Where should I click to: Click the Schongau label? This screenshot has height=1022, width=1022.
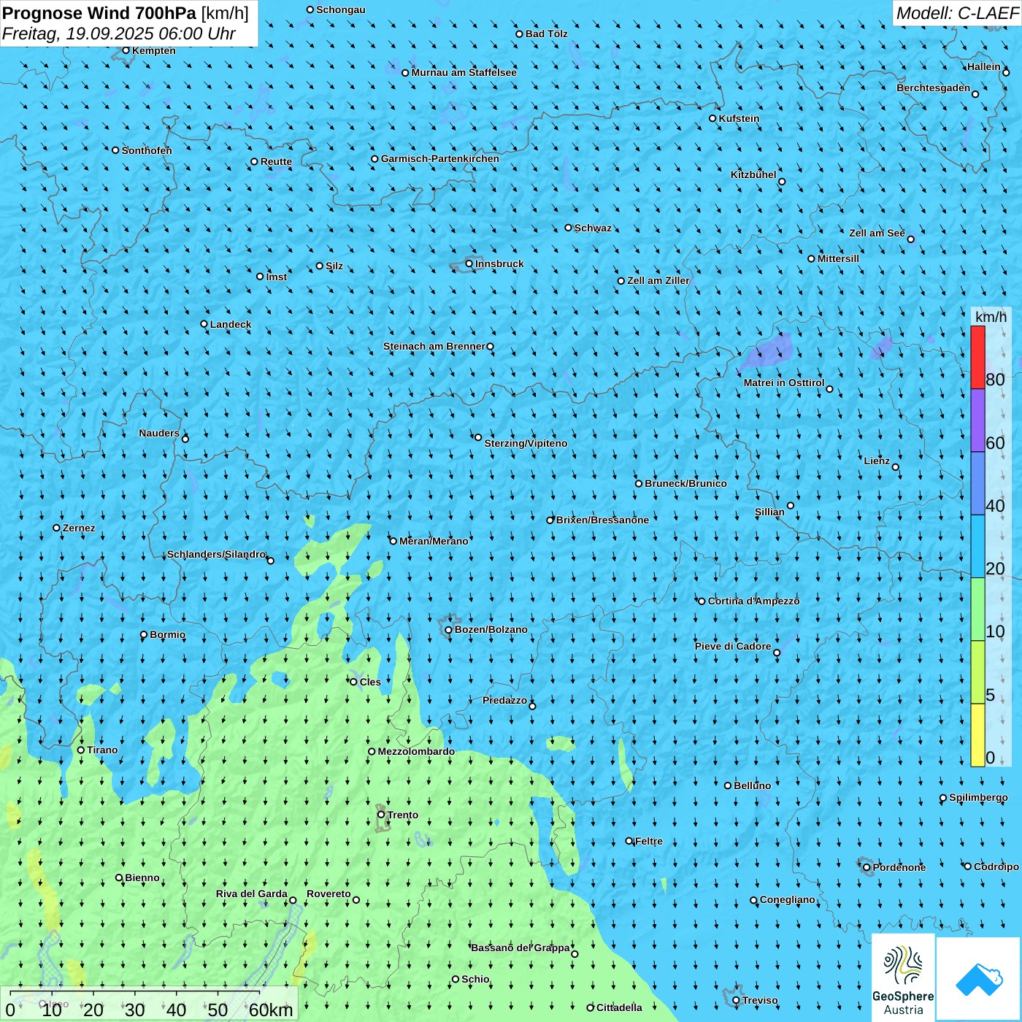[x=341, y=9]
